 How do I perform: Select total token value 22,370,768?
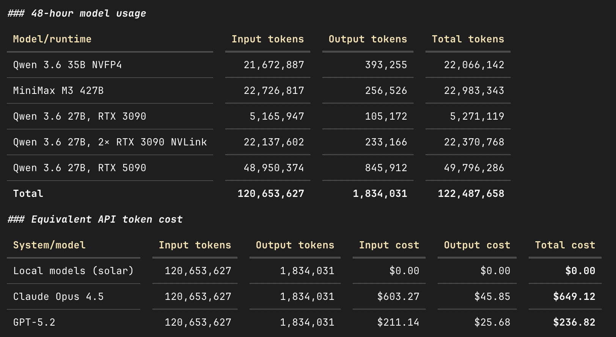click(x=474, y=142)
